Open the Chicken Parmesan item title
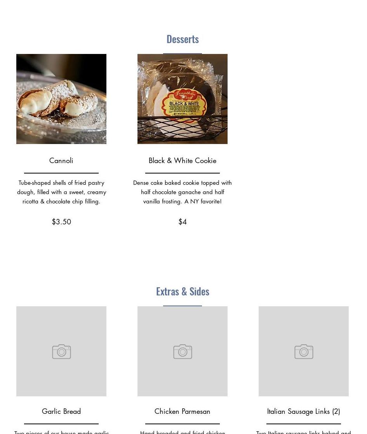This screenshot has width=367, height=434. [182, 411]
